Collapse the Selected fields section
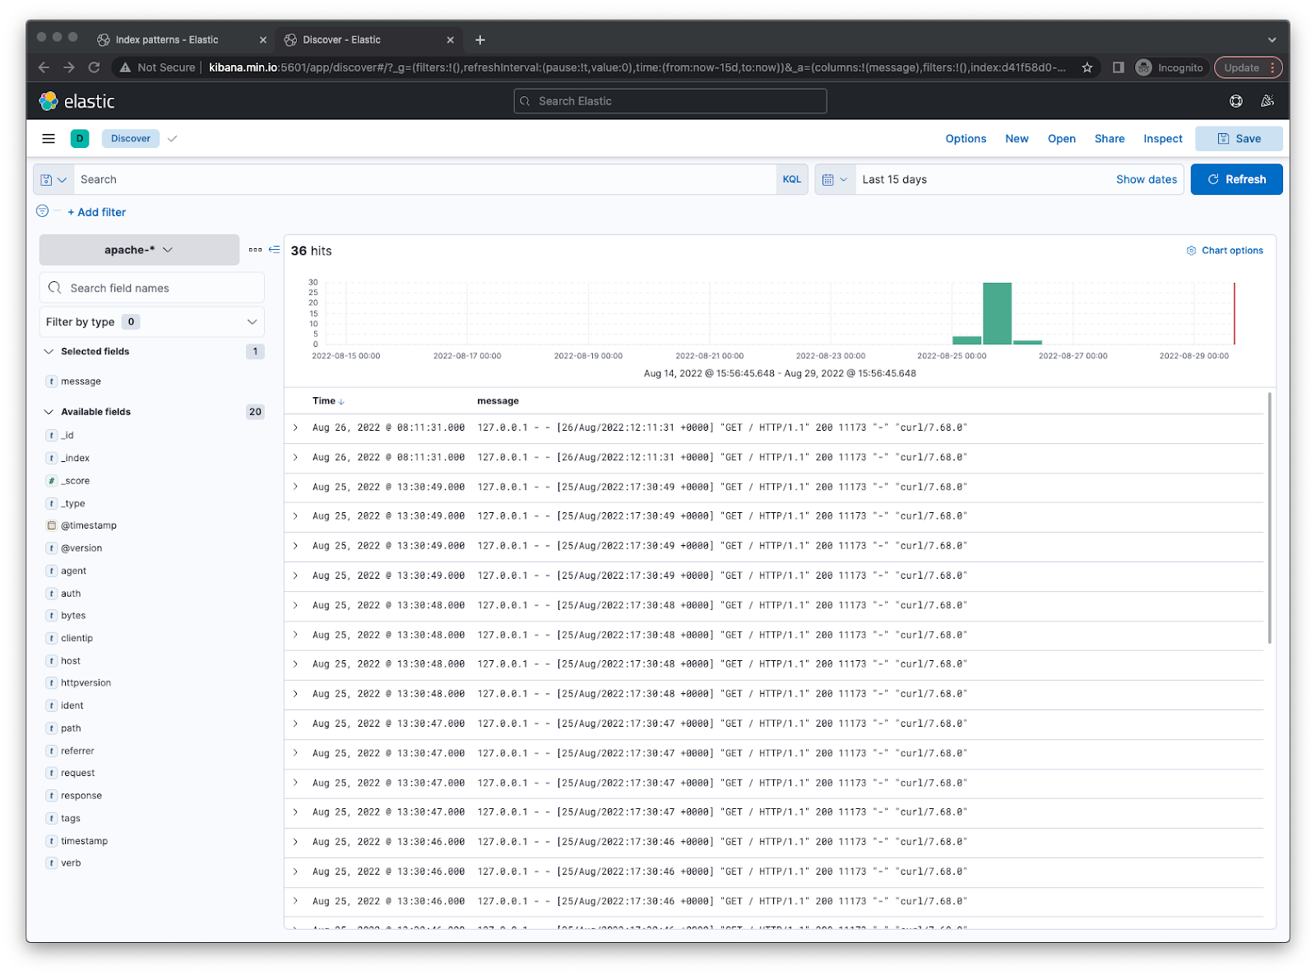1316x975 pixels. [49, 352]
